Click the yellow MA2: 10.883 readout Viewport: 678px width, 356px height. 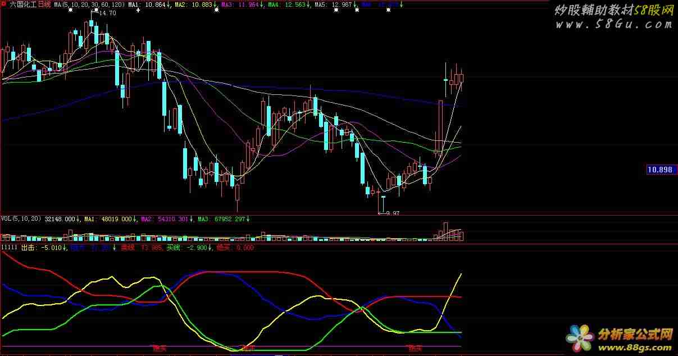tap(194, 4)
